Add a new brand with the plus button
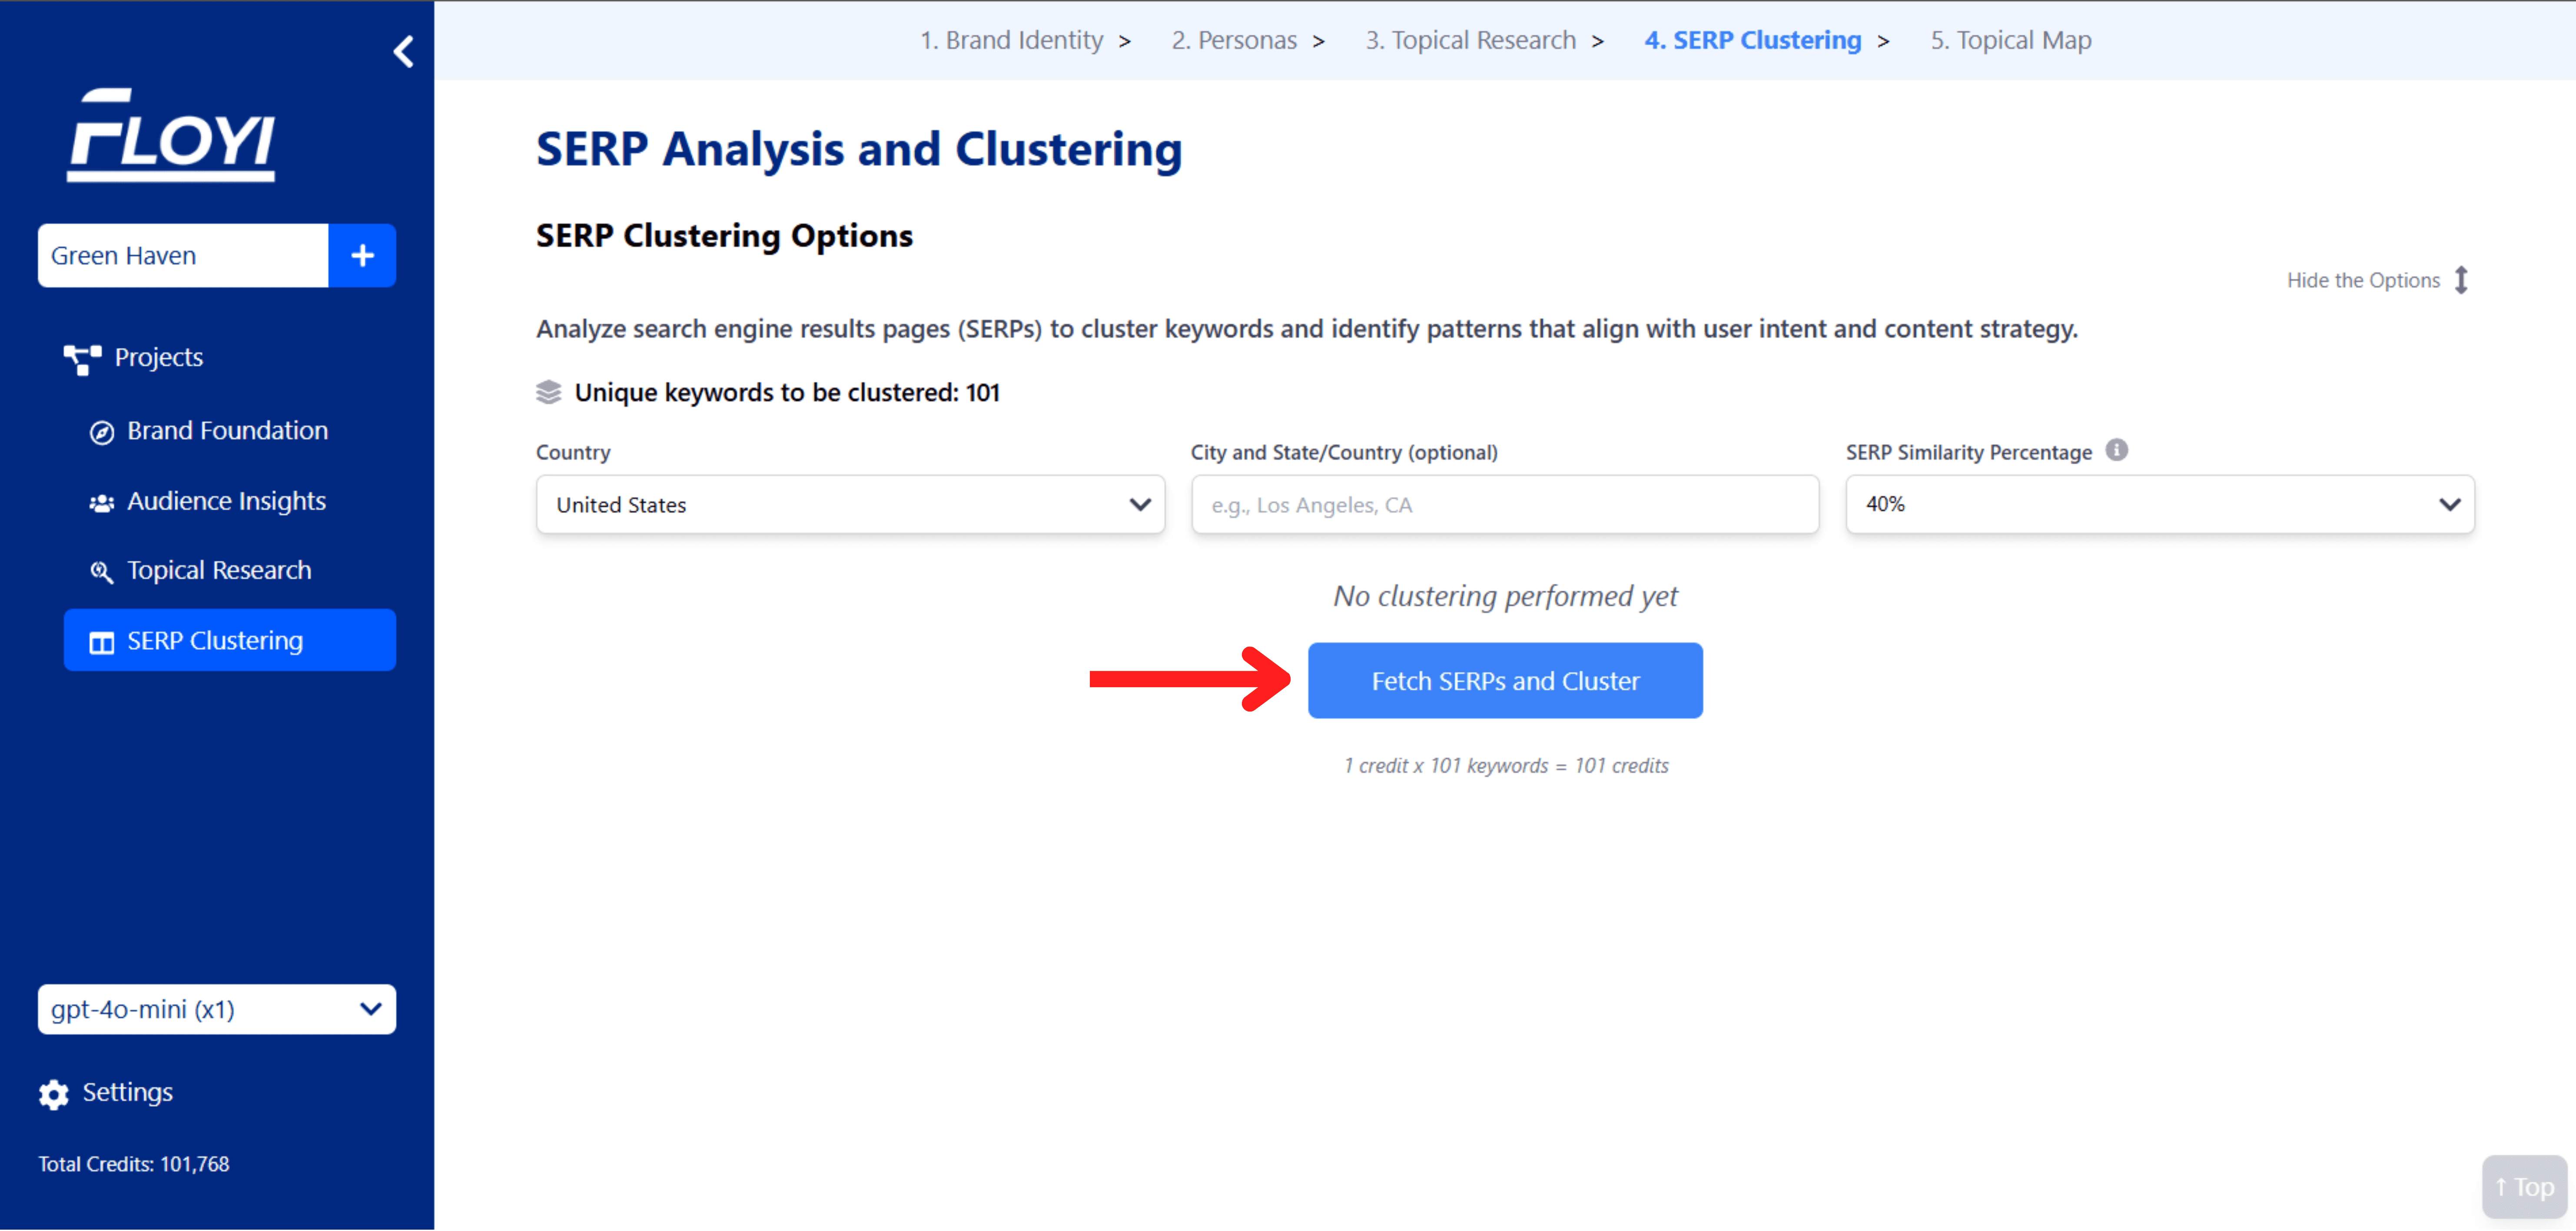 (x=362, y=256)
